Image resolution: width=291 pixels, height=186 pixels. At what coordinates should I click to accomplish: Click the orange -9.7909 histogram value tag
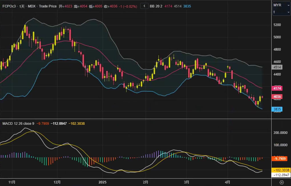pyautogui.click(x=280, y=159)
